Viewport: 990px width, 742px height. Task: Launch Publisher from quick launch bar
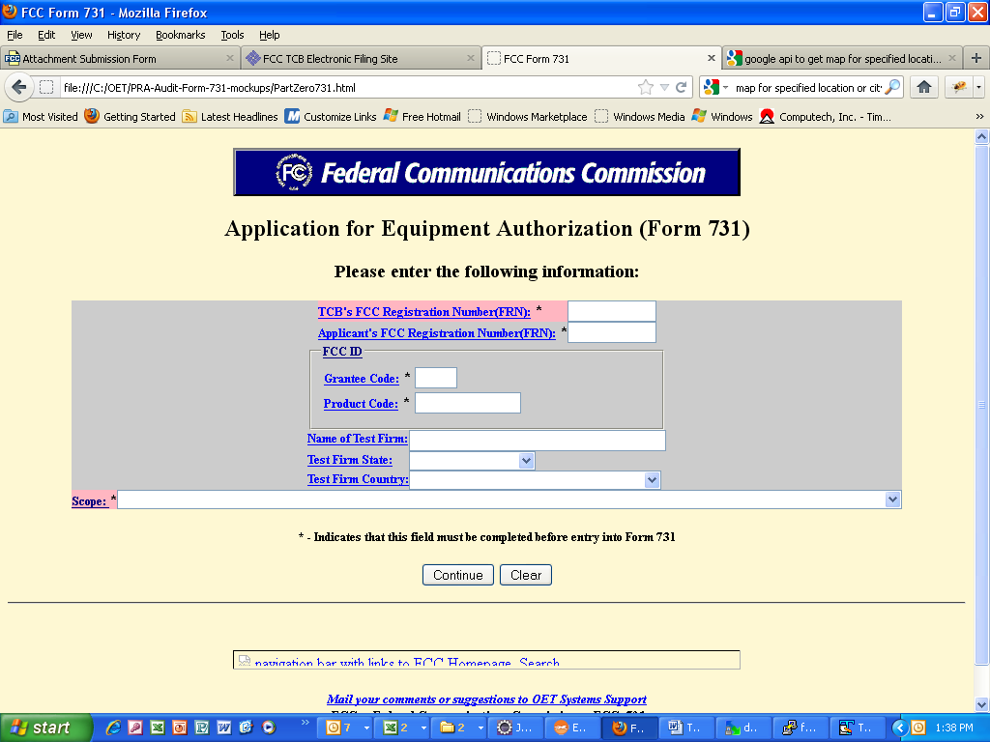[202, 728]
